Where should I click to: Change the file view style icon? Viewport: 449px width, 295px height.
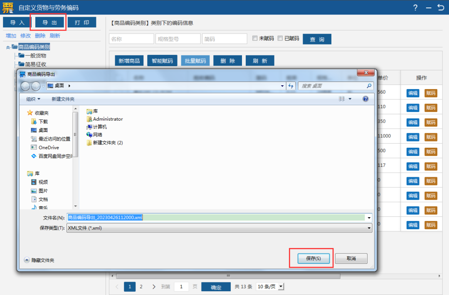(x=342, y=99)
